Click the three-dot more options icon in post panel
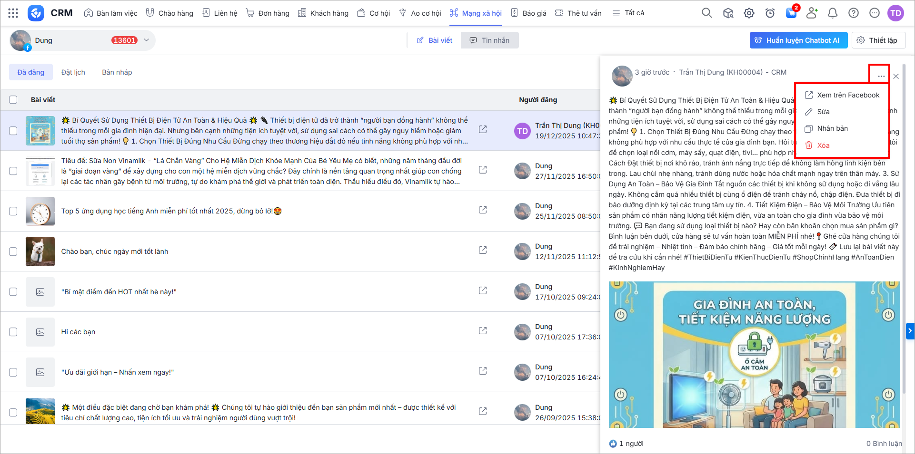915x454 pixels. click(881, 76)
